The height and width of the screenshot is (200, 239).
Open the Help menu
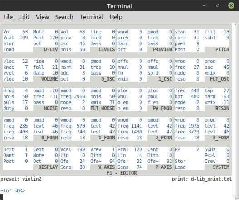(116, 17)
